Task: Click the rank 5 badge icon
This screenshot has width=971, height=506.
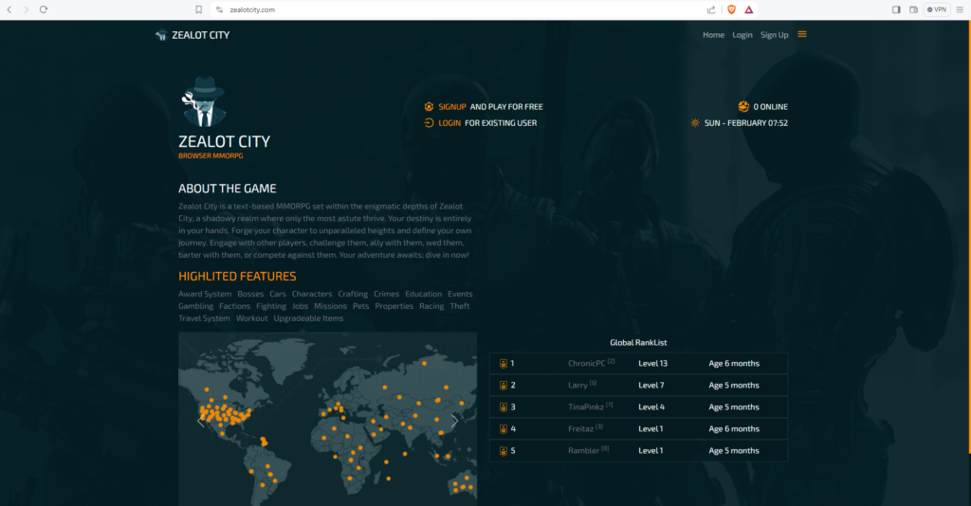Action: [x=504, y=451]
